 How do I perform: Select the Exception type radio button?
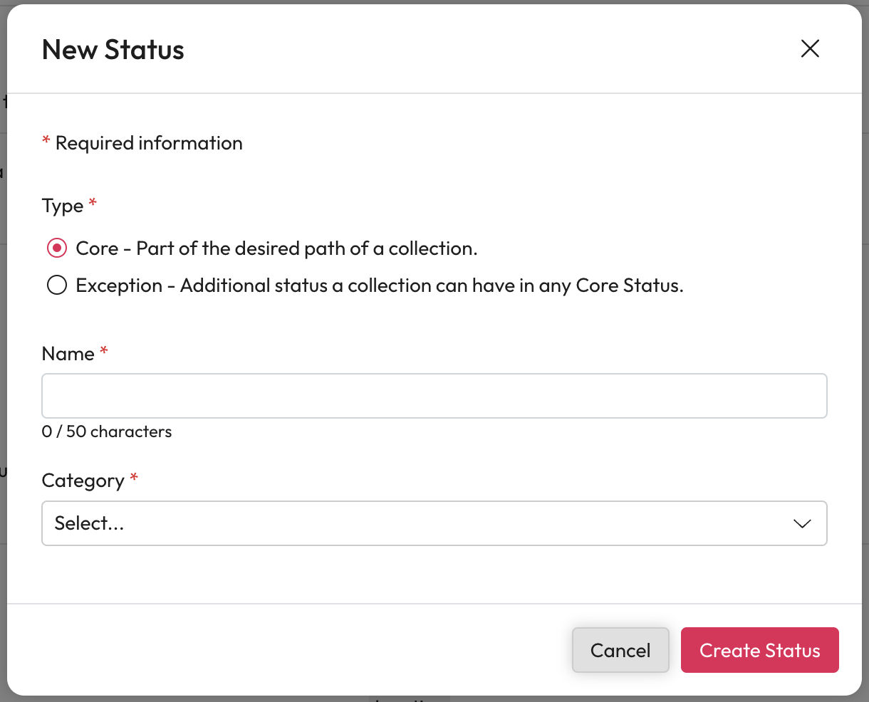pos(57,285)
